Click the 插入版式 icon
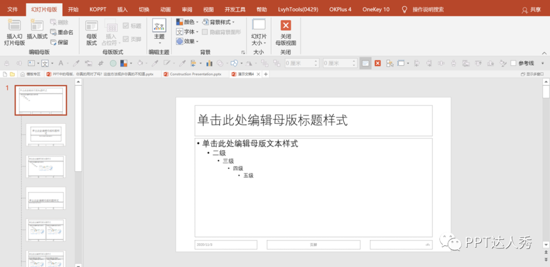 pos(37,25)
